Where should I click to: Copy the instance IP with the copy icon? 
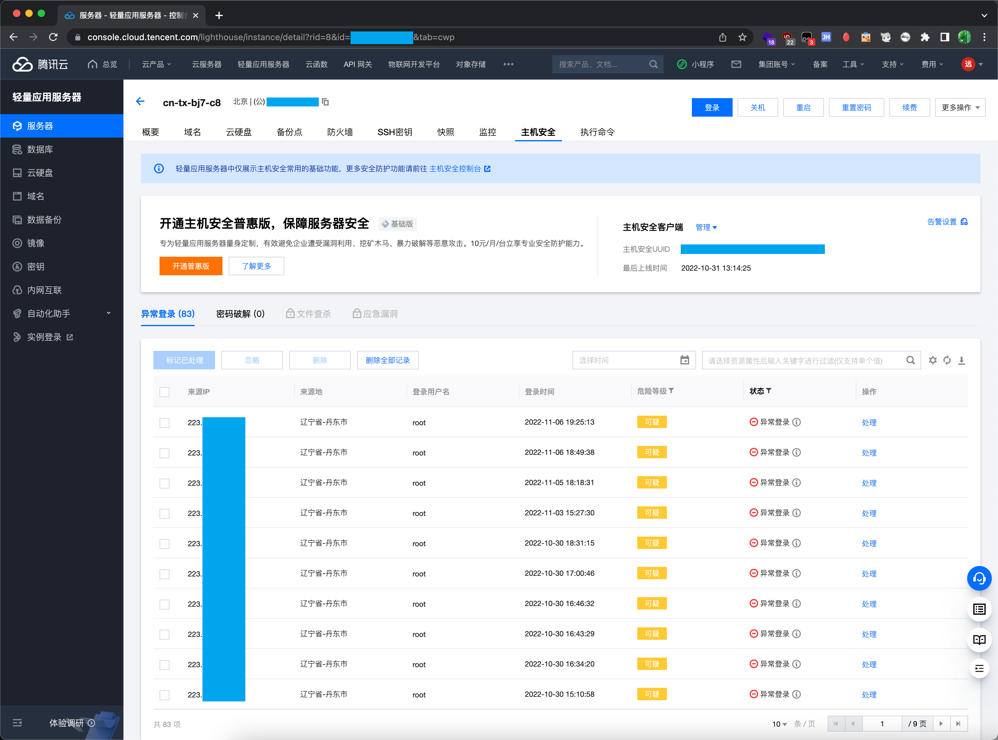[326, 102]
